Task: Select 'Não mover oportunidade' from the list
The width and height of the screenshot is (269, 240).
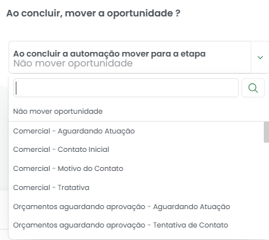Action: tap(58, 111)
